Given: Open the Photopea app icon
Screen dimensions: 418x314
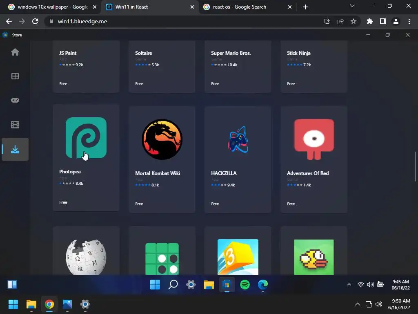Looking at the screenshot, I should (x=86, y=138).
